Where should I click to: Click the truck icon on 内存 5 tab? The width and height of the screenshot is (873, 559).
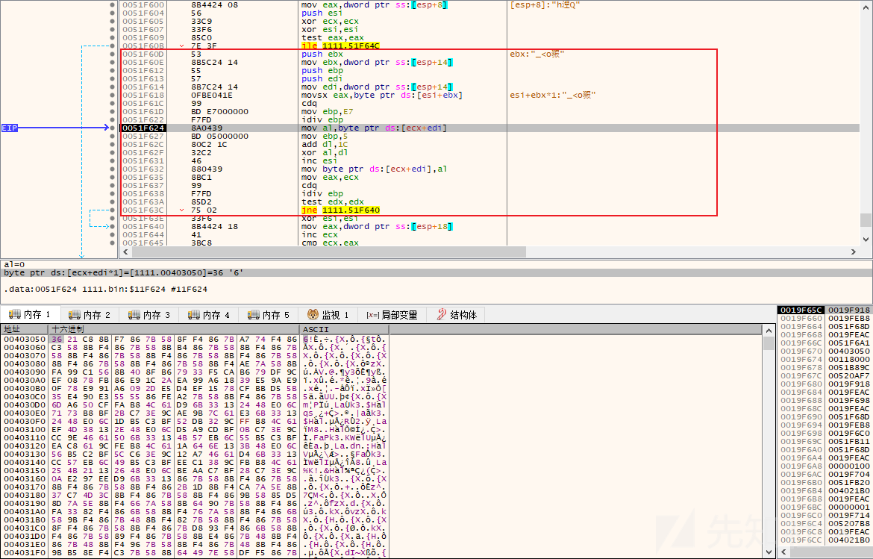pyautogui.click(x=254, y=314)
